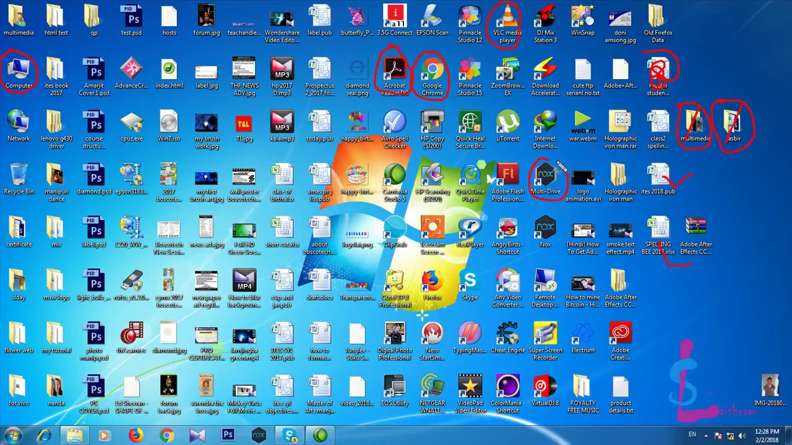Open ClipGrab desktop shortcut
Viewport: 792px width, 445px height.
point(395,232)
